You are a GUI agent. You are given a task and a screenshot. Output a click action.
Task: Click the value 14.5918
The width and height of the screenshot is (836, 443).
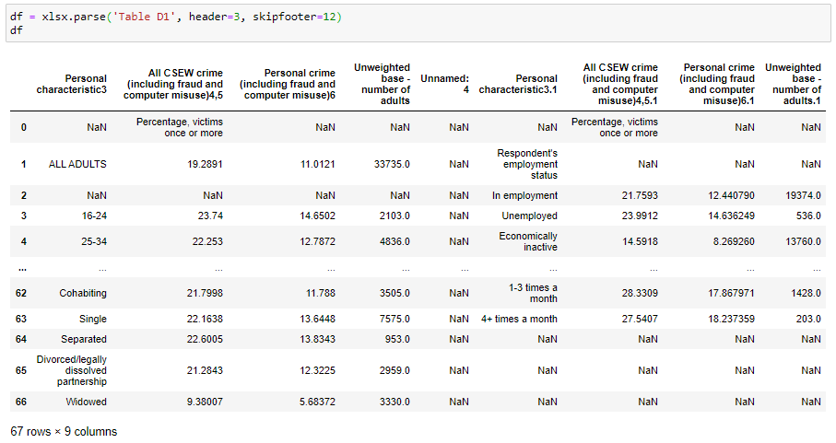pos(640,241)
